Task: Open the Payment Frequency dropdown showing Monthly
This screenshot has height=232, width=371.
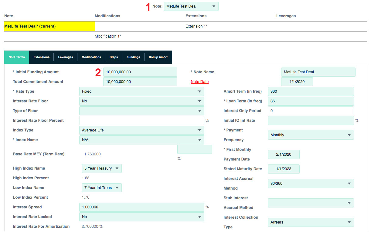Action: [x=311, y=135]
